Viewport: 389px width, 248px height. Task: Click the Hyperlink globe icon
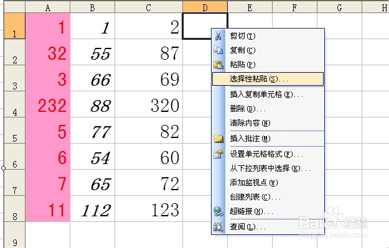(218, 211)
